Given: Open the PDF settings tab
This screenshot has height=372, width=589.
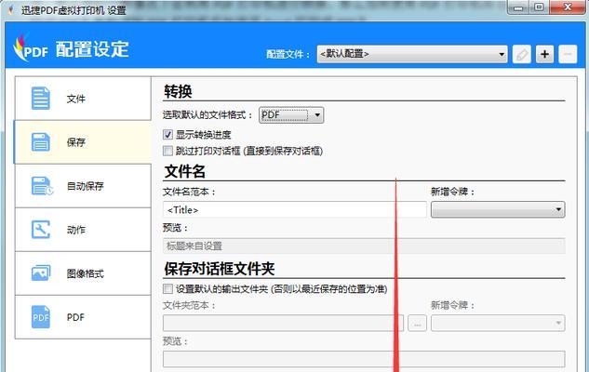Looking at the screenshot, I should click(x=83, y=317).
